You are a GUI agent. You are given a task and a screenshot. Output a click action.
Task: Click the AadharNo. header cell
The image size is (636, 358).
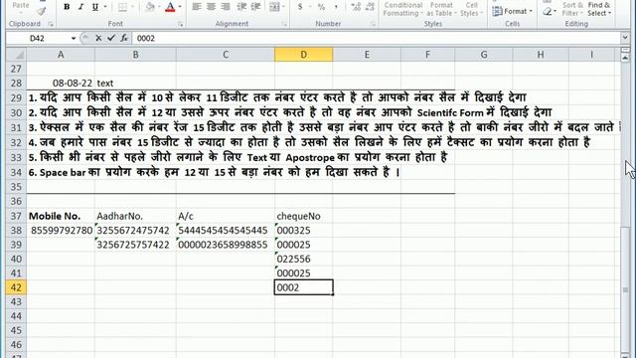[x=135, y=216]
